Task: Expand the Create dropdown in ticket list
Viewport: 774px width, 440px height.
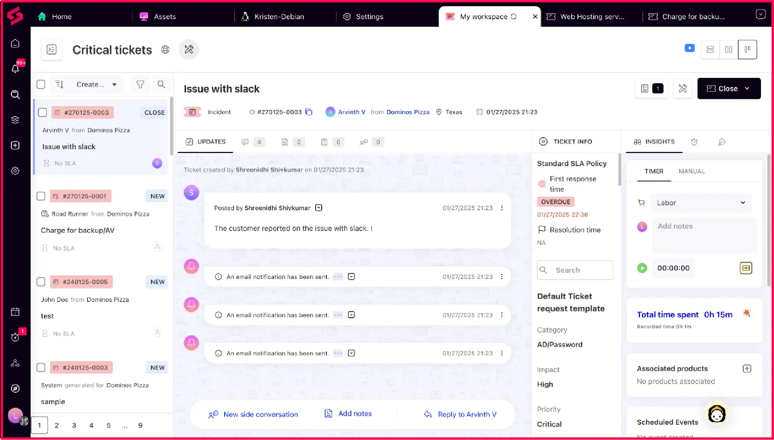Action: point(114,84)
